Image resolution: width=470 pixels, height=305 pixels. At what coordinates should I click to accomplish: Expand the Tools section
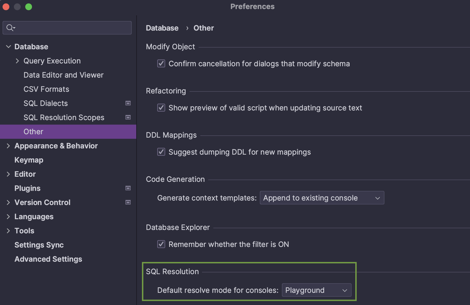(8, 231)
